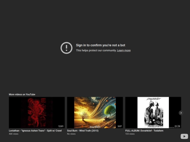
Task: Click the YouTube logo icon
Action: 184,136
